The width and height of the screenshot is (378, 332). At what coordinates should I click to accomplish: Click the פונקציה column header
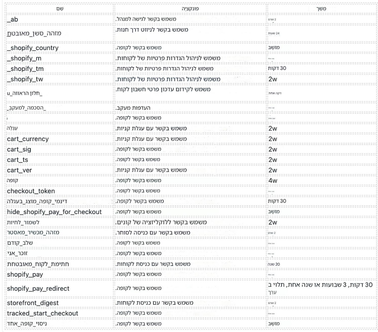coord(190,9)
